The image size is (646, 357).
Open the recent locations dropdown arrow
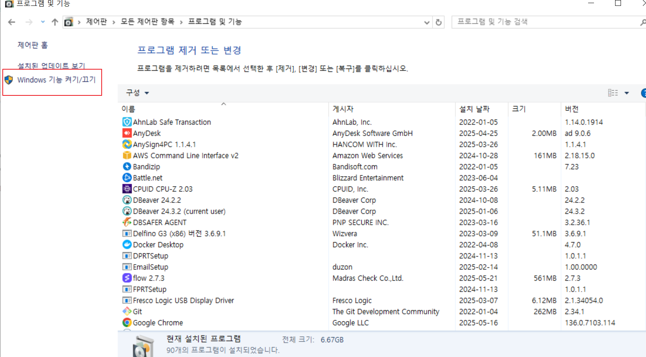43,22
